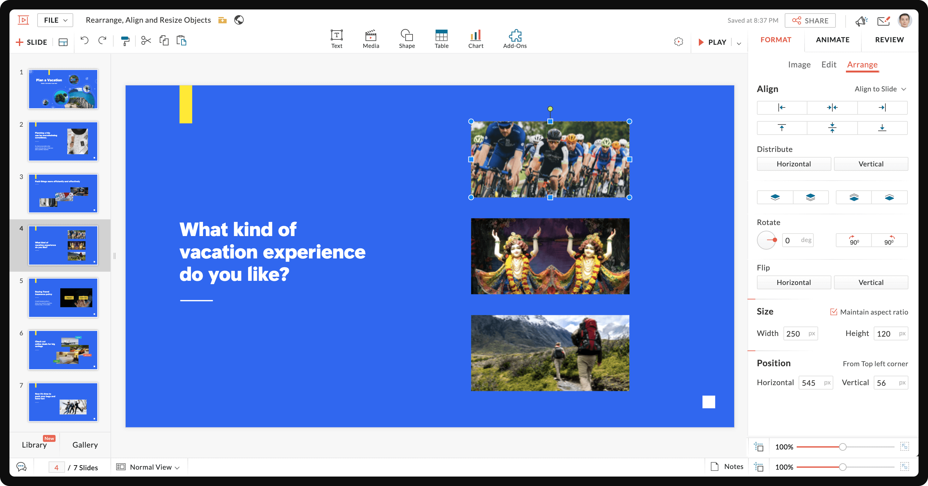
Task: Align object to left edge
Action: pos(782,107)
